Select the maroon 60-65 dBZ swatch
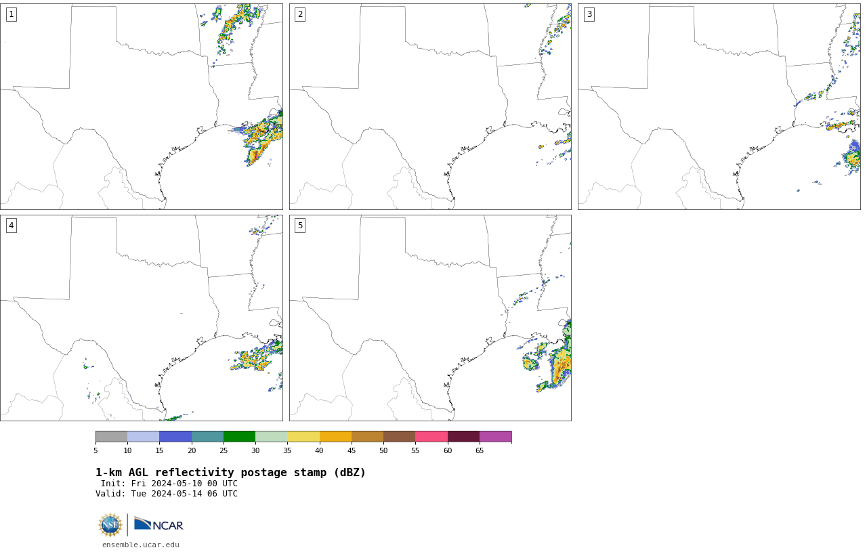Image resolution: width=867 pixels, height=552 pixels. tap(463, 436)
